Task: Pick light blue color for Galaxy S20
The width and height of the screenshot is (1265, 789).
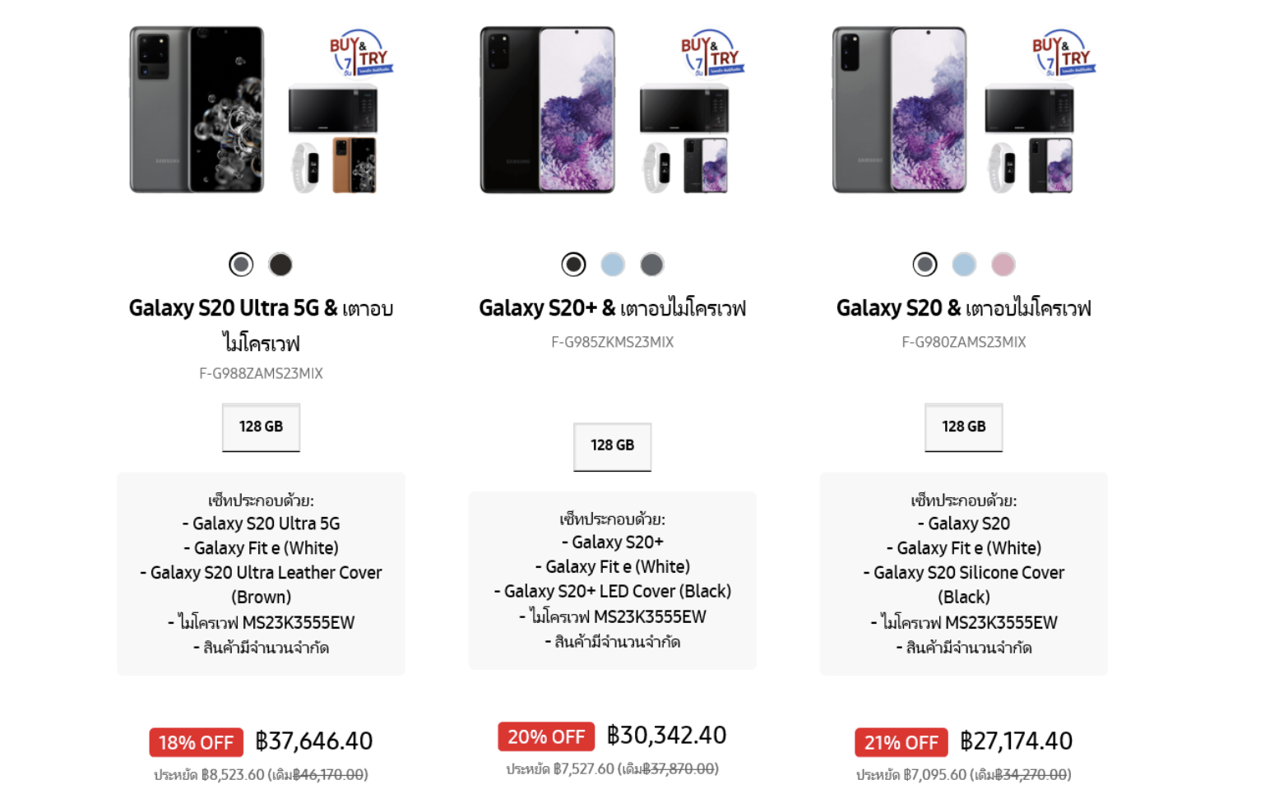Action: point(964,265)
